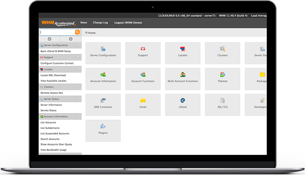
Task: Click the Support lifebuoy icon
Action: click(143, 49)
